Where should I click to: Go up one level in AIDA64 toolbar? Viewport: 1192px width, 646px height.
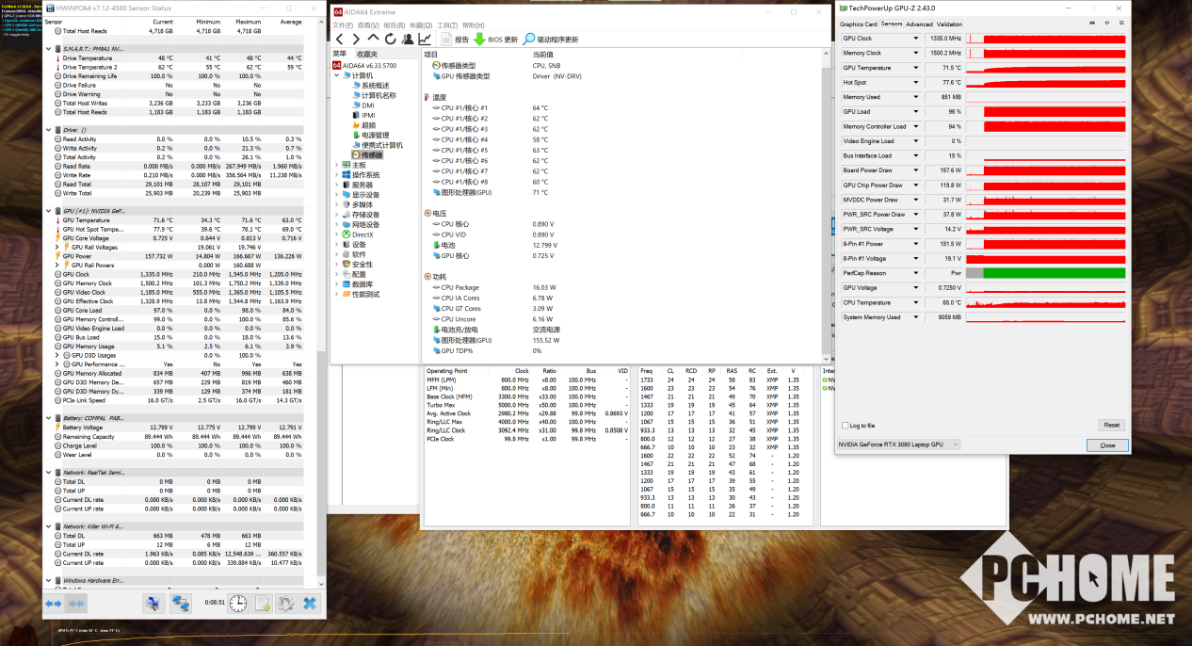(374, 40)
